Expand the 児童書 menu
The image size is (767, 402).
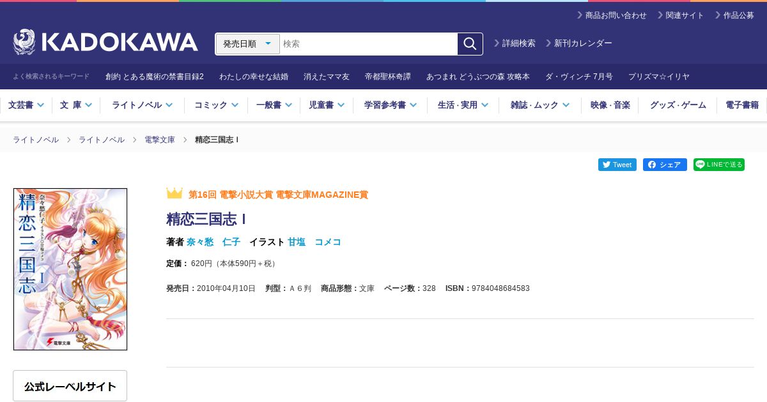(327, 105)
